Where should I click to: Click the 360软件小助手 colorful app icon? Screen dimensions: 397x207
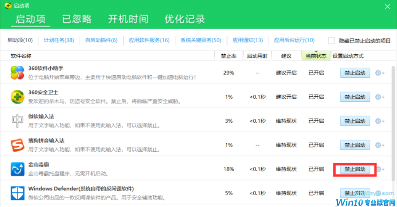point(17,73)
